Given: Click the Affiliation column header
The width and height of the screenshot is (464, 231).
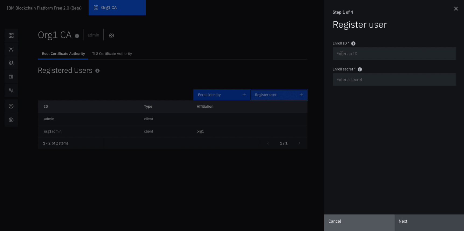Looking at the screenshot, I should 205,107.
